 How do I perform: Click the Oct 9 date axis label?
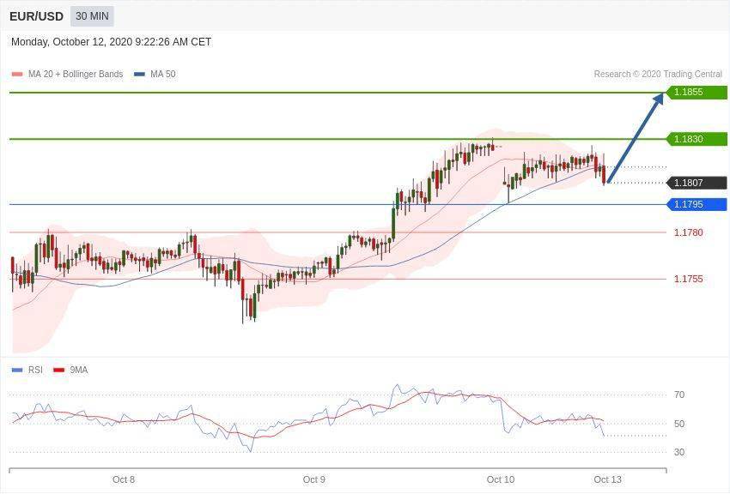pyautogui.click(x=314, y=479)
